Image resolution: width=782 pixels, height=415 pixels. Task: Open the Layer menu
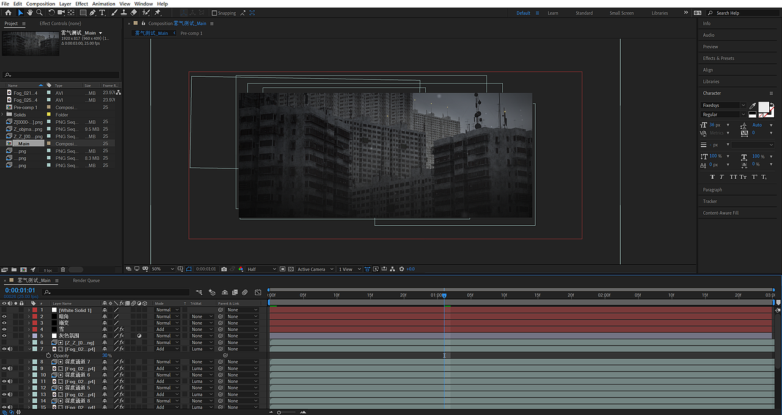[x=65, y=4]
